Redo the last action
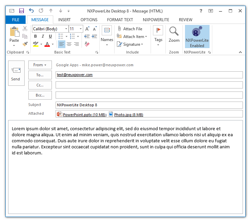This screenshot has width=251, height=222. (x=41, y=11)
